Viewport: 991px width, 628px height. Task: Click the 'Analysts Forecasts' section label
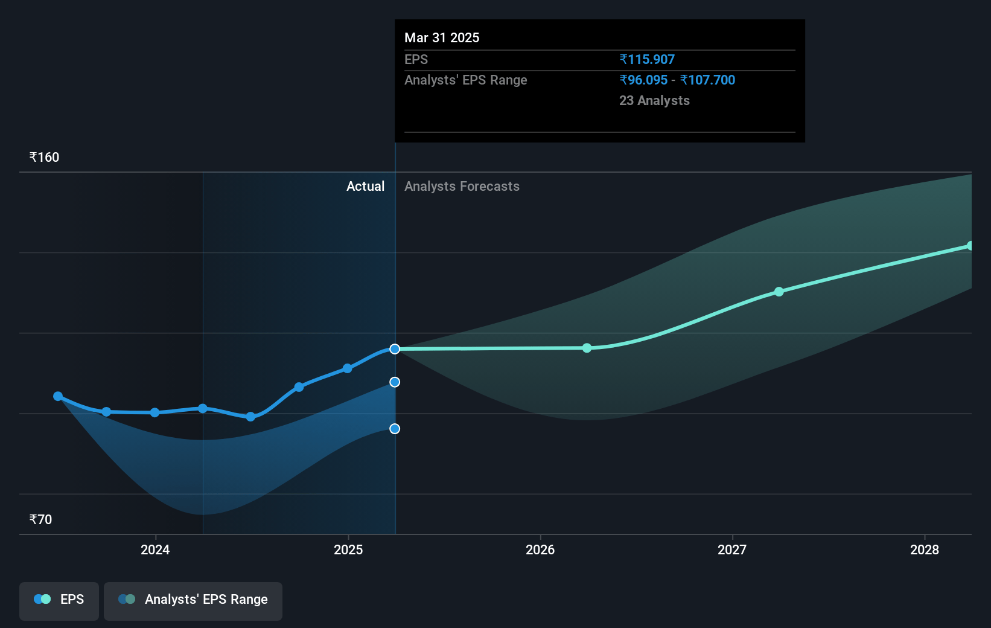(462, 186)
